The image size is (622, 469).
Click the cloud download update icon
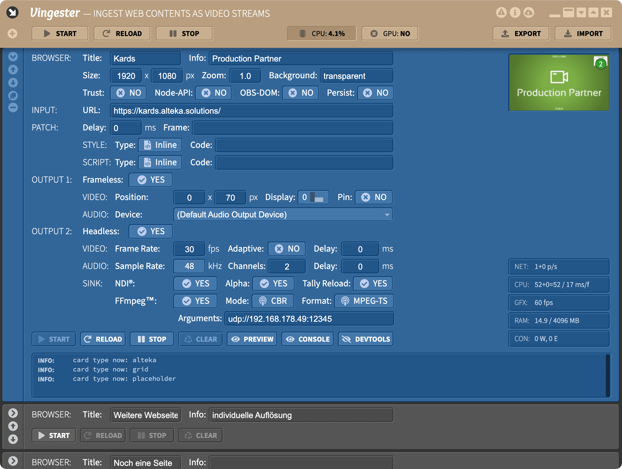point(528,12)
